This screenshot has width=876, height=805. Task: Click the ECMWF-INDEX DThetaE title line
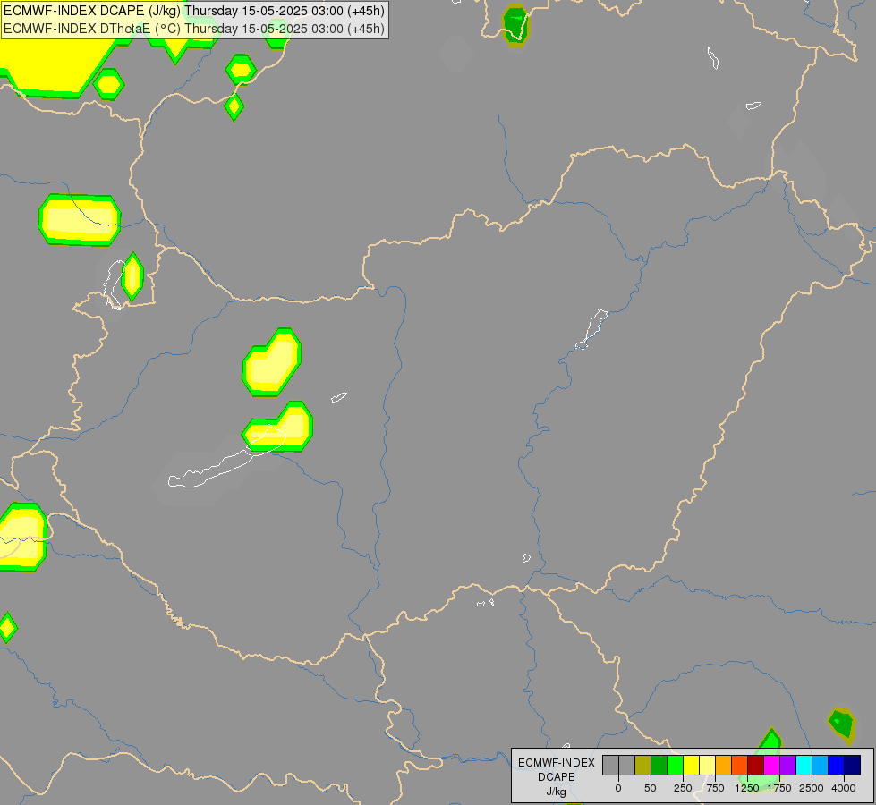(x=194, y=29)
